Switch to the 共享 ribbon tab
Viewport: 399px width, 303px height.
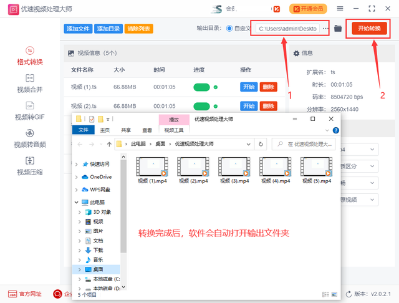point(126,130)
